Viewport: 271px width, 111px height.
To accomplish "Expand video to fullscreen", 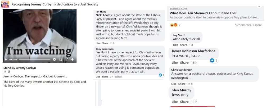I will click(66, 59).
